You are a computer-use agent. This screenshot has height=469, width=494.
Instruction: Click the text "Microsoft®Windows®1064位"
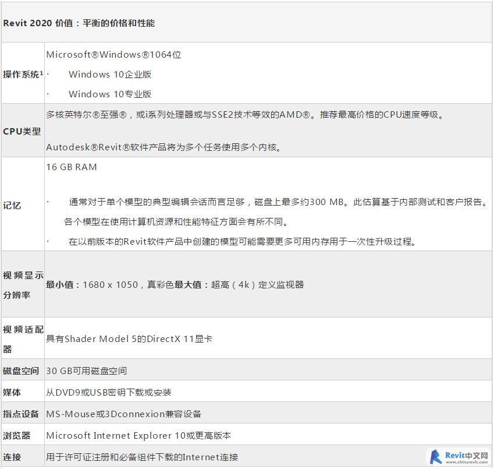pos(113,55)
